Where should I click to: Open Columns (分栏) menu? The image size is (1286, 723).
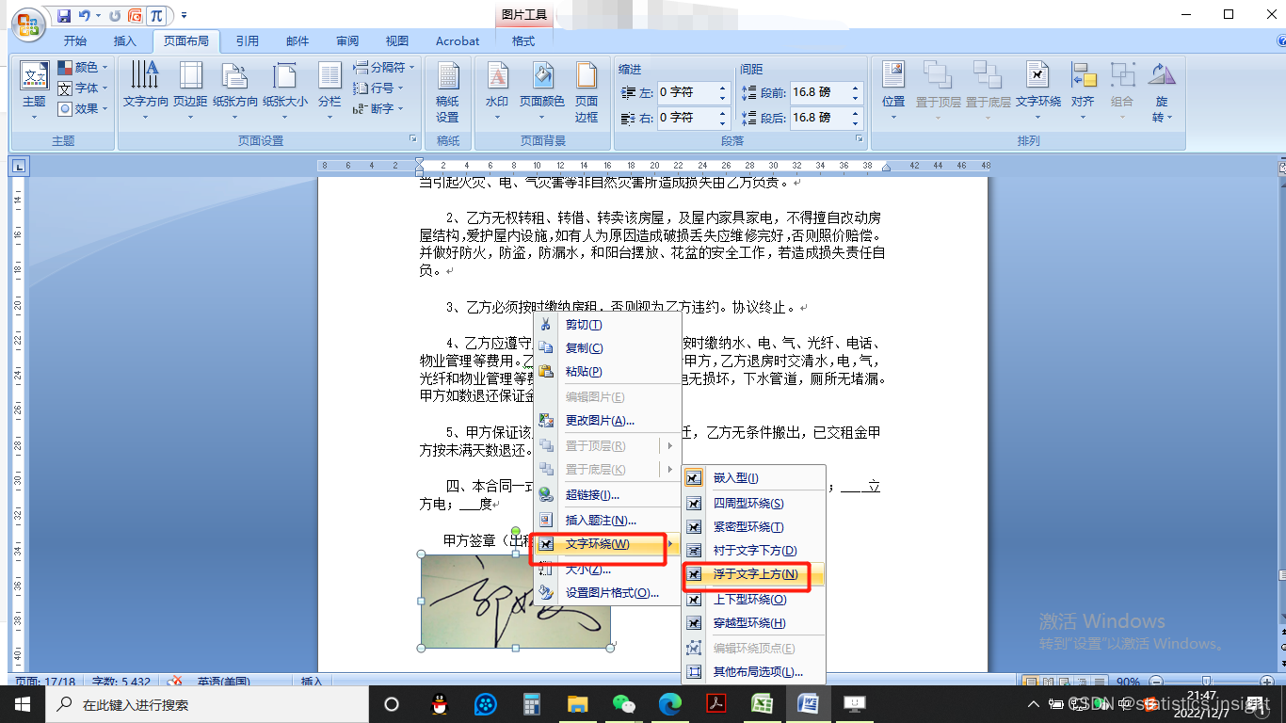pyautogui.click(x=330, y=90)
